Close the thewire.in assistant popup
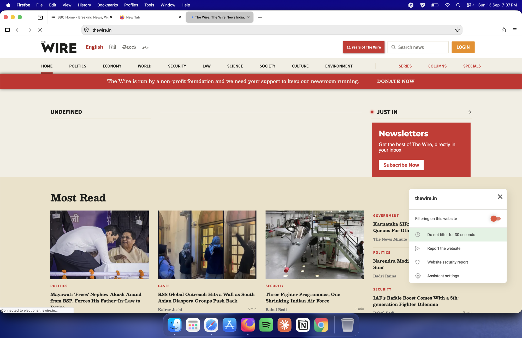Viewport: 522px width, 338px height. click(x=500, y=197)
